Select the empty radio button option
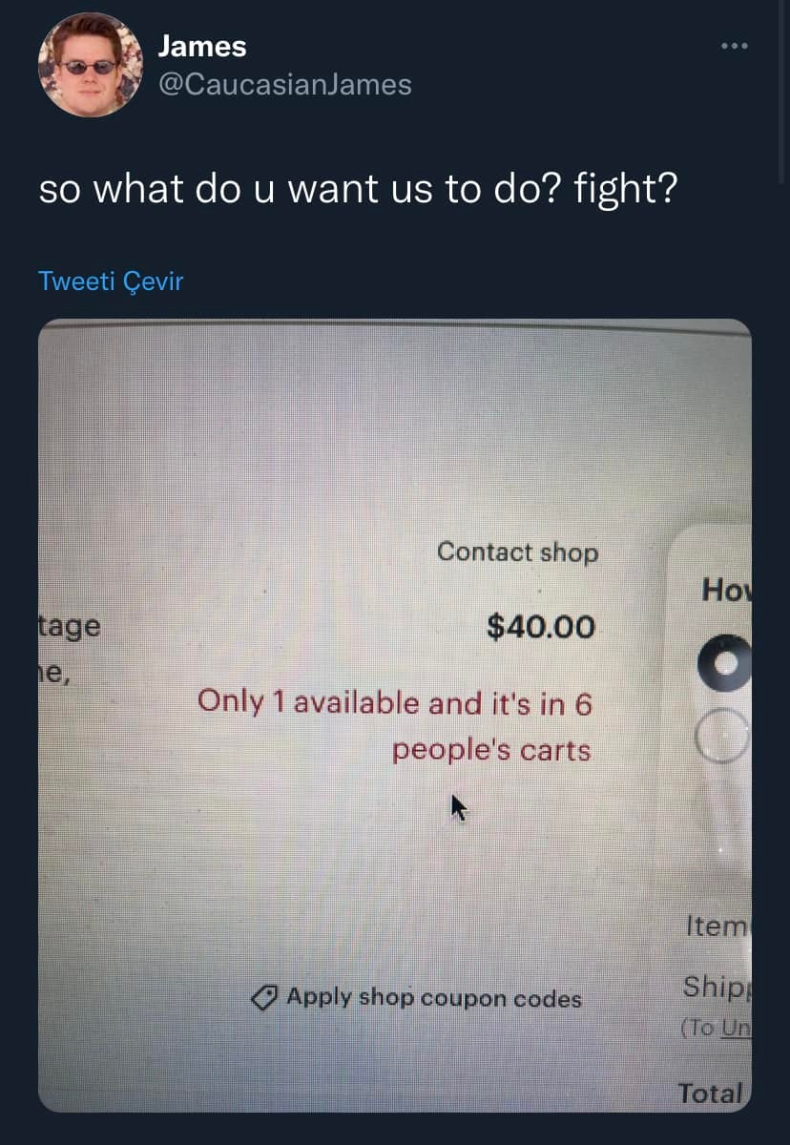This screenshot has height=1145, width=790. pyautogui.click(x=724, y=738)
